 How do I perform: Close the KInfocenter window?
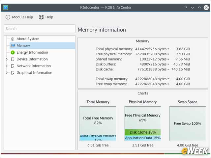[x=206, y=8]
